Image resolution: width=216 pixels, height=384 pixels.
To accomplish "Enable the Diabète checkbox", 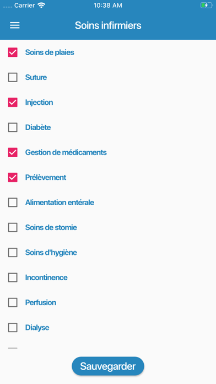I will [13, 127].
